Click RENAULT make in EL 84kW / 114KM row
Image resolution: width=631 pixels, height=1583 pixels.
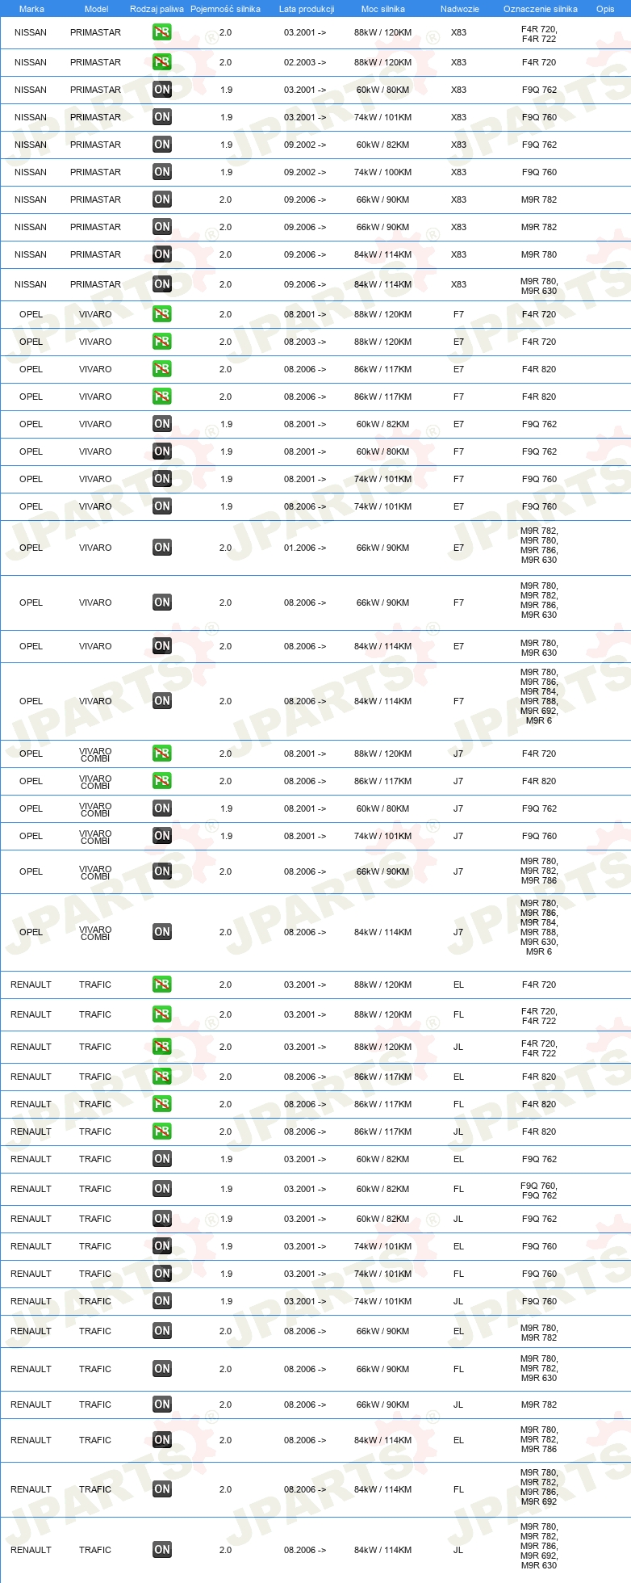pos(31,1440)
